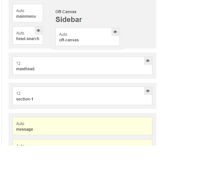Toggle visibility of head-search position
This screenshot has height=174, width=197.
pyautogui.click(x=38, y=31)
